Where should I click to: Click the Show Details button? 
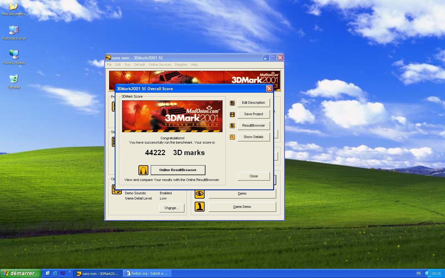(253, 137)
